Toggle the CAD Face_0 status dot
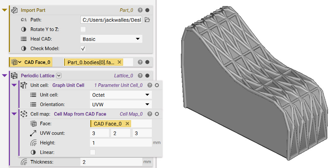 pyautogui.click(x=147, y=62)
